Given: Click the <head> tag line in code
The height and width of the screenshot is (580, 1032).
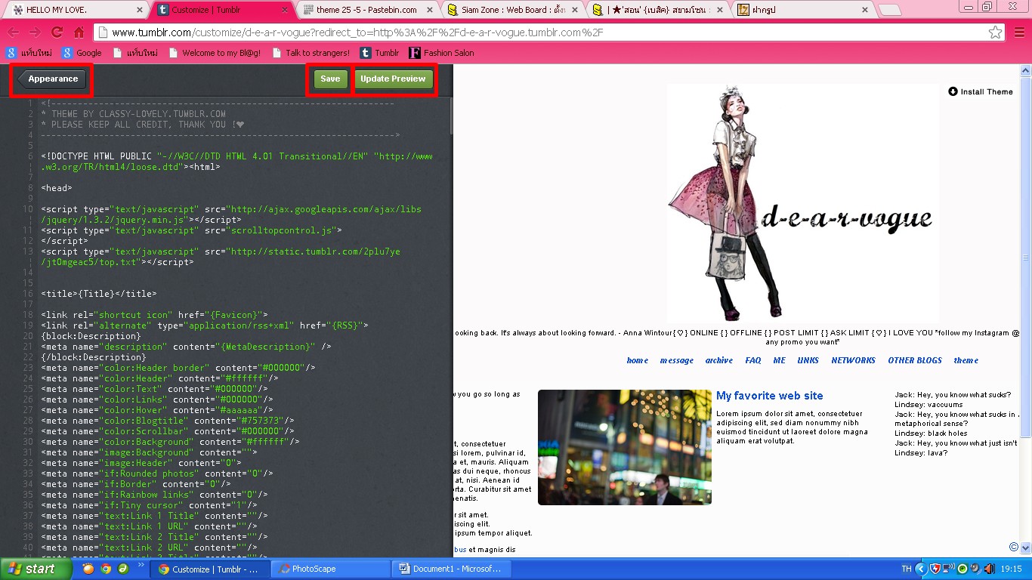Looking at the screenshot, I should tap(57, 188).
